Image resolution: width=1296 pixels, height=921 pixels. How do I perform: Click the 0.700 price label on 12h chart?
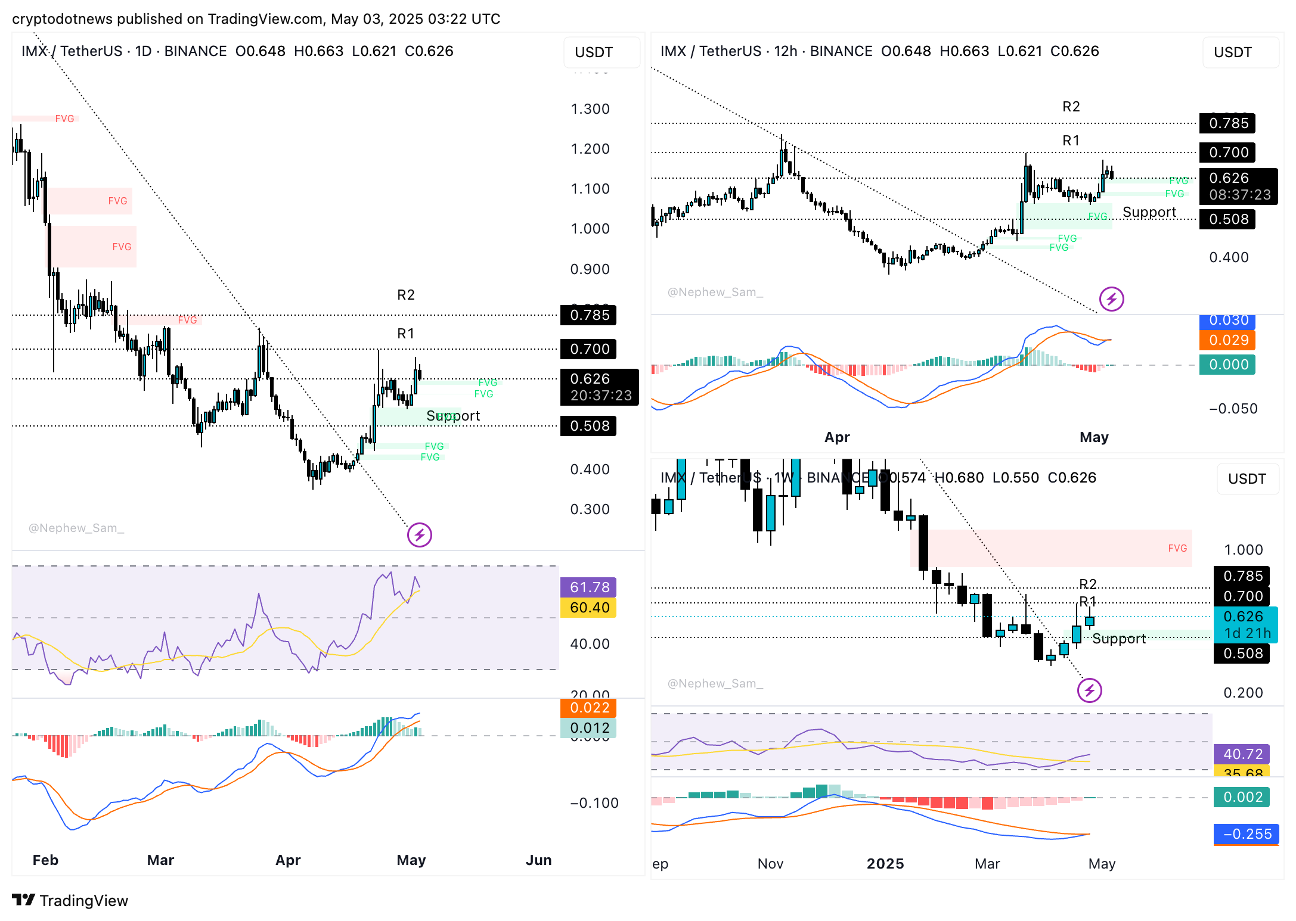coord(1228,153)
